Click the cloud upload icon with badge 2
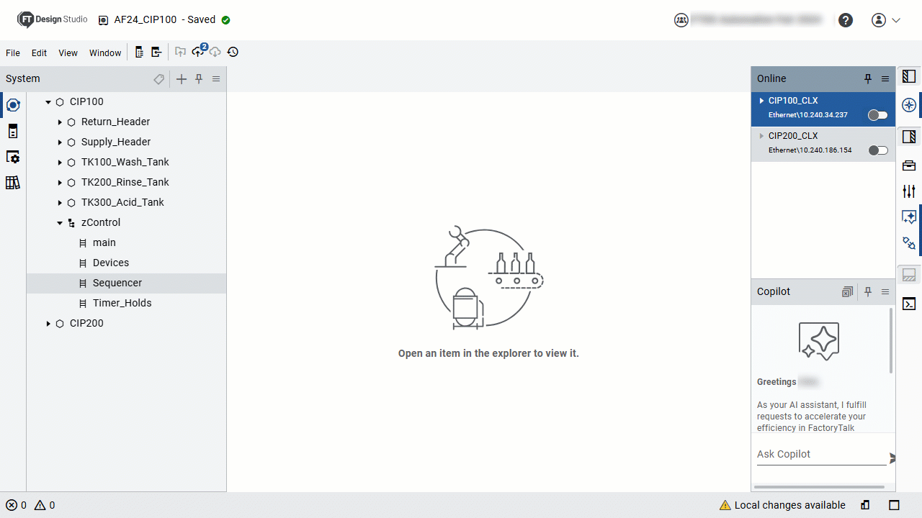The image size is (922, 518). 198,52
